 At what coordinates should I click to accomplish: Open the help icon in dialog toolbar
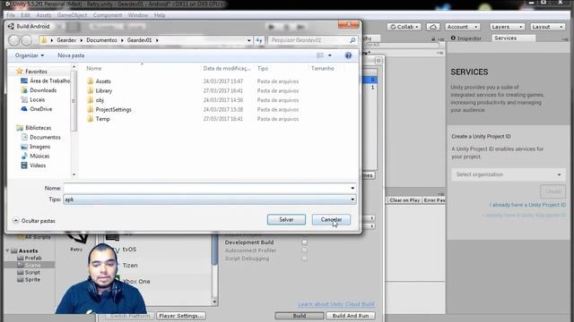coord(348,55)
